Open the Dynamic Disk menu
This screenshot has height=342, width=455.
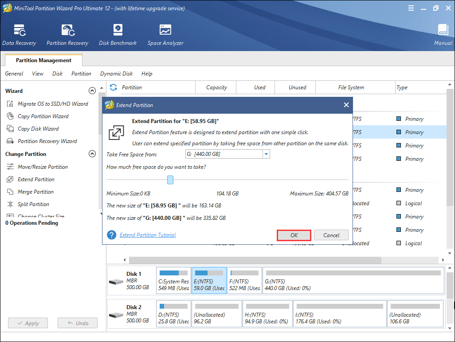(x=116, y=74)
